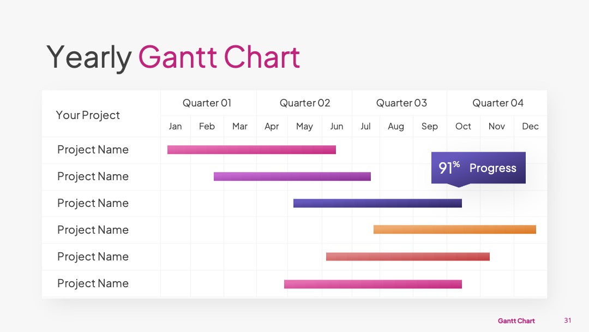Screen dimensions: 589x332
Task: Select the dark purple Gantt bar
Action: [x=377, y=203]
